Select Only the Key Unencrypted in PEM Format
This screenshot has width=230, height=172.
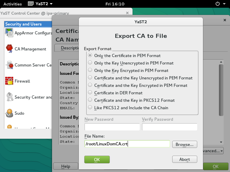tap(90, 63)
